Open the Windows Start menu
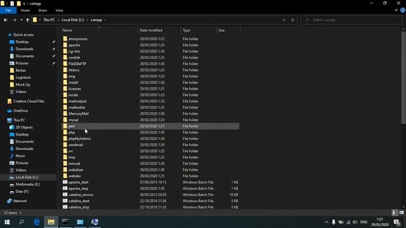This screenshot has width=406, height=228. point(7,222)
